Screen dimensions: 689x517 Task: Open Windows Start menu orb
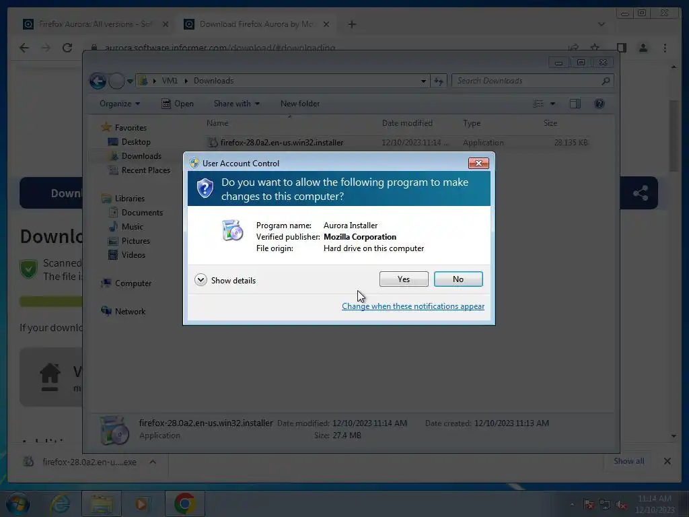point(18,504)
